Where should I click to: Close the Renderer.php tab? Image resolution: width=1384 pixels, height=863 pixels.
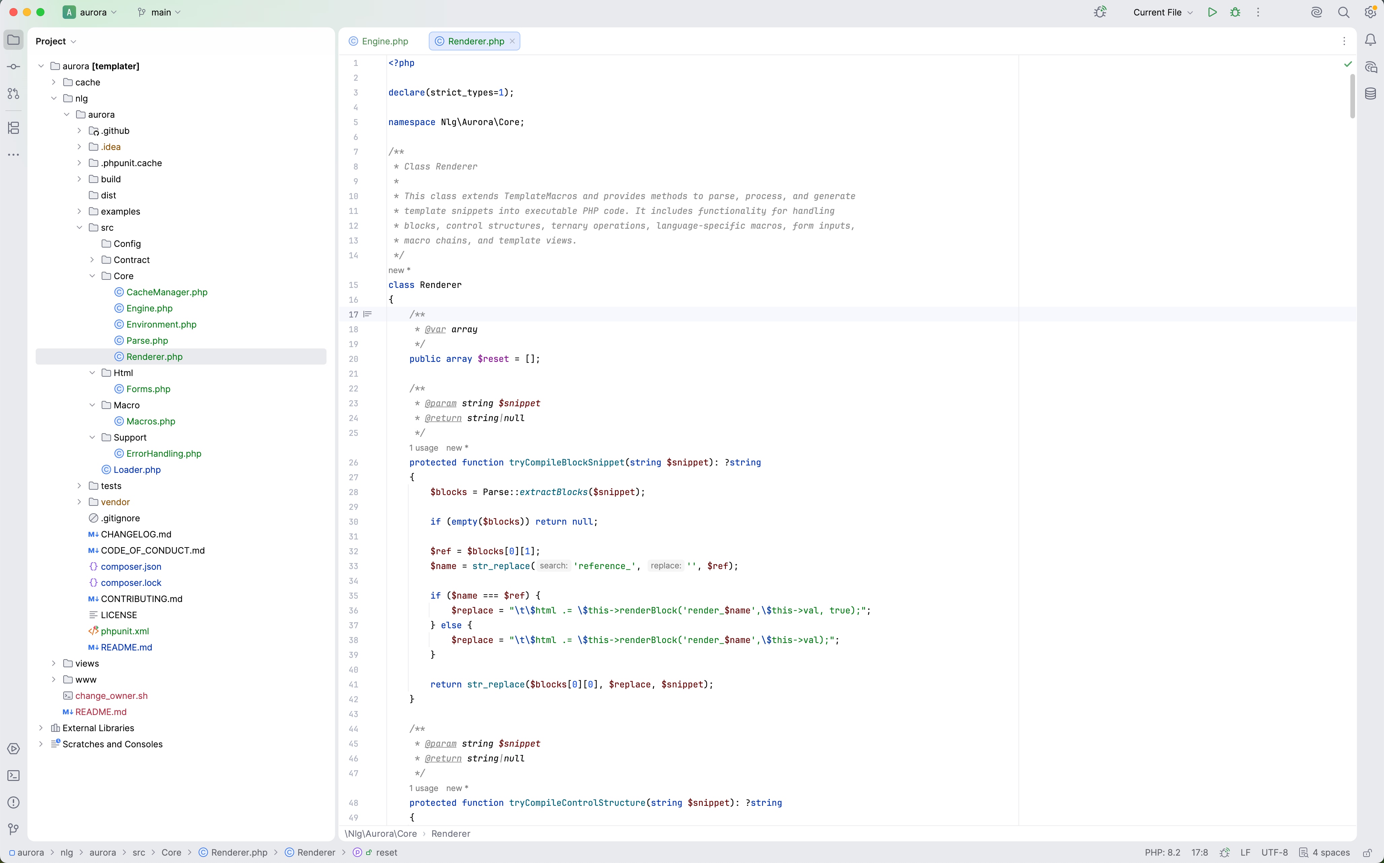(512, 41)
